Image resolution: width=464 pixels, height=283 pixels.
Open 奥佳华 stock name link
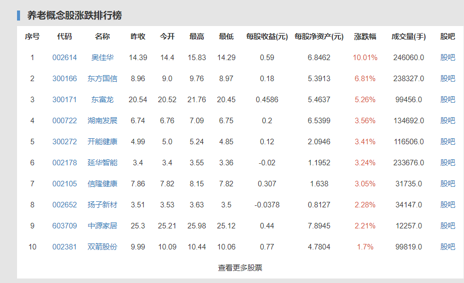click(x=103, y=58)
